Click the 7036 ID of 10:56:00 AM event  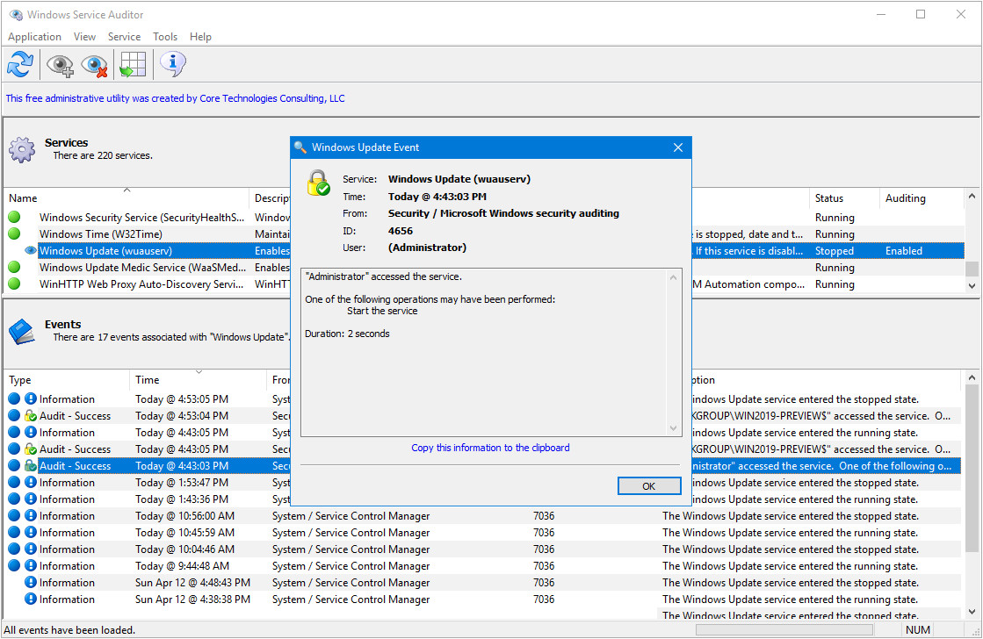pos(544,516)
